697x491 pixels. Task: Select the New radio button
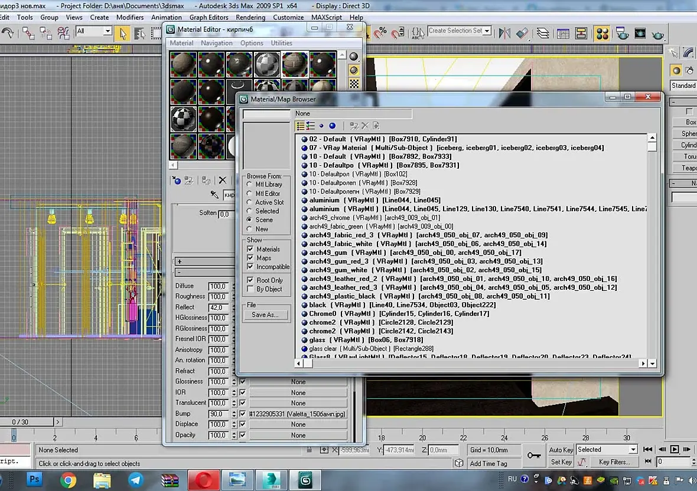click(x=249, y=229)
